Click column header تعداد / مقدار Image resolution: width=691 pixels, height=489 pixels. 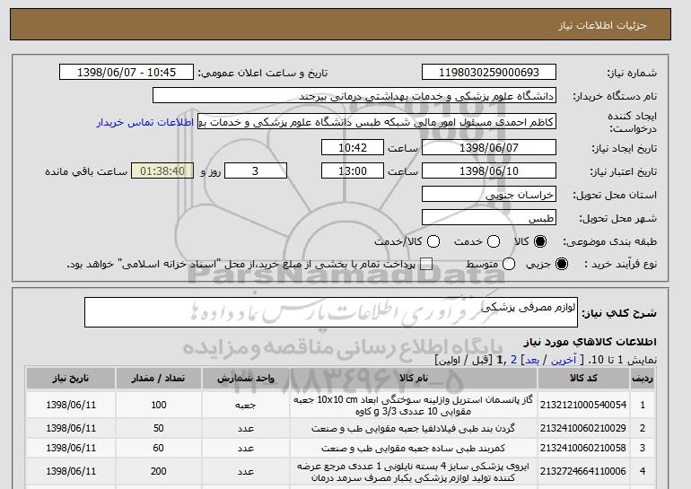click(x=159, y=379)
